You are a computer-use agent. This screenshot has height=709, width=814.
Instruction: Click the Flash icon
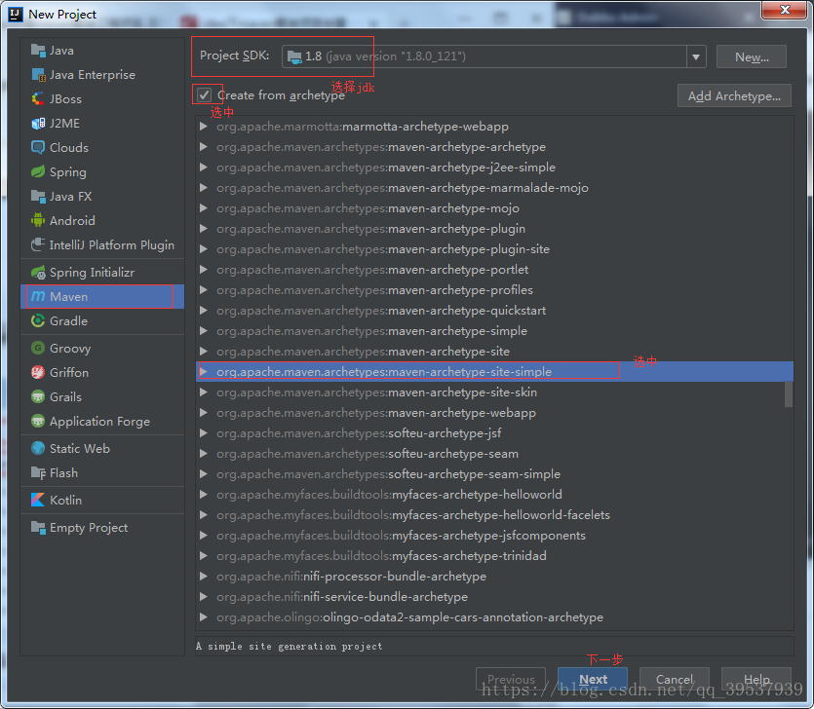click(38, 473)
